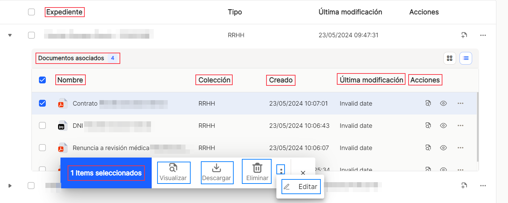This screenshot has width=508, height=203.
Task: Click the count badge 4
Action: pyautogui.click(x=112, y=58)
